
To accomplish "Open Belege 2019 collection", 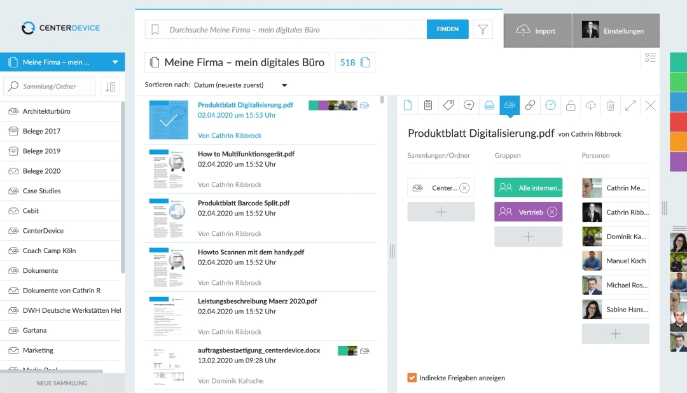I will point(60,151).
